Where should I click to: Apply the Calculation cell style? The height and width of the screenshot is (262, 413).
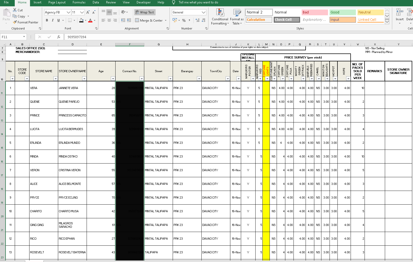259,20
